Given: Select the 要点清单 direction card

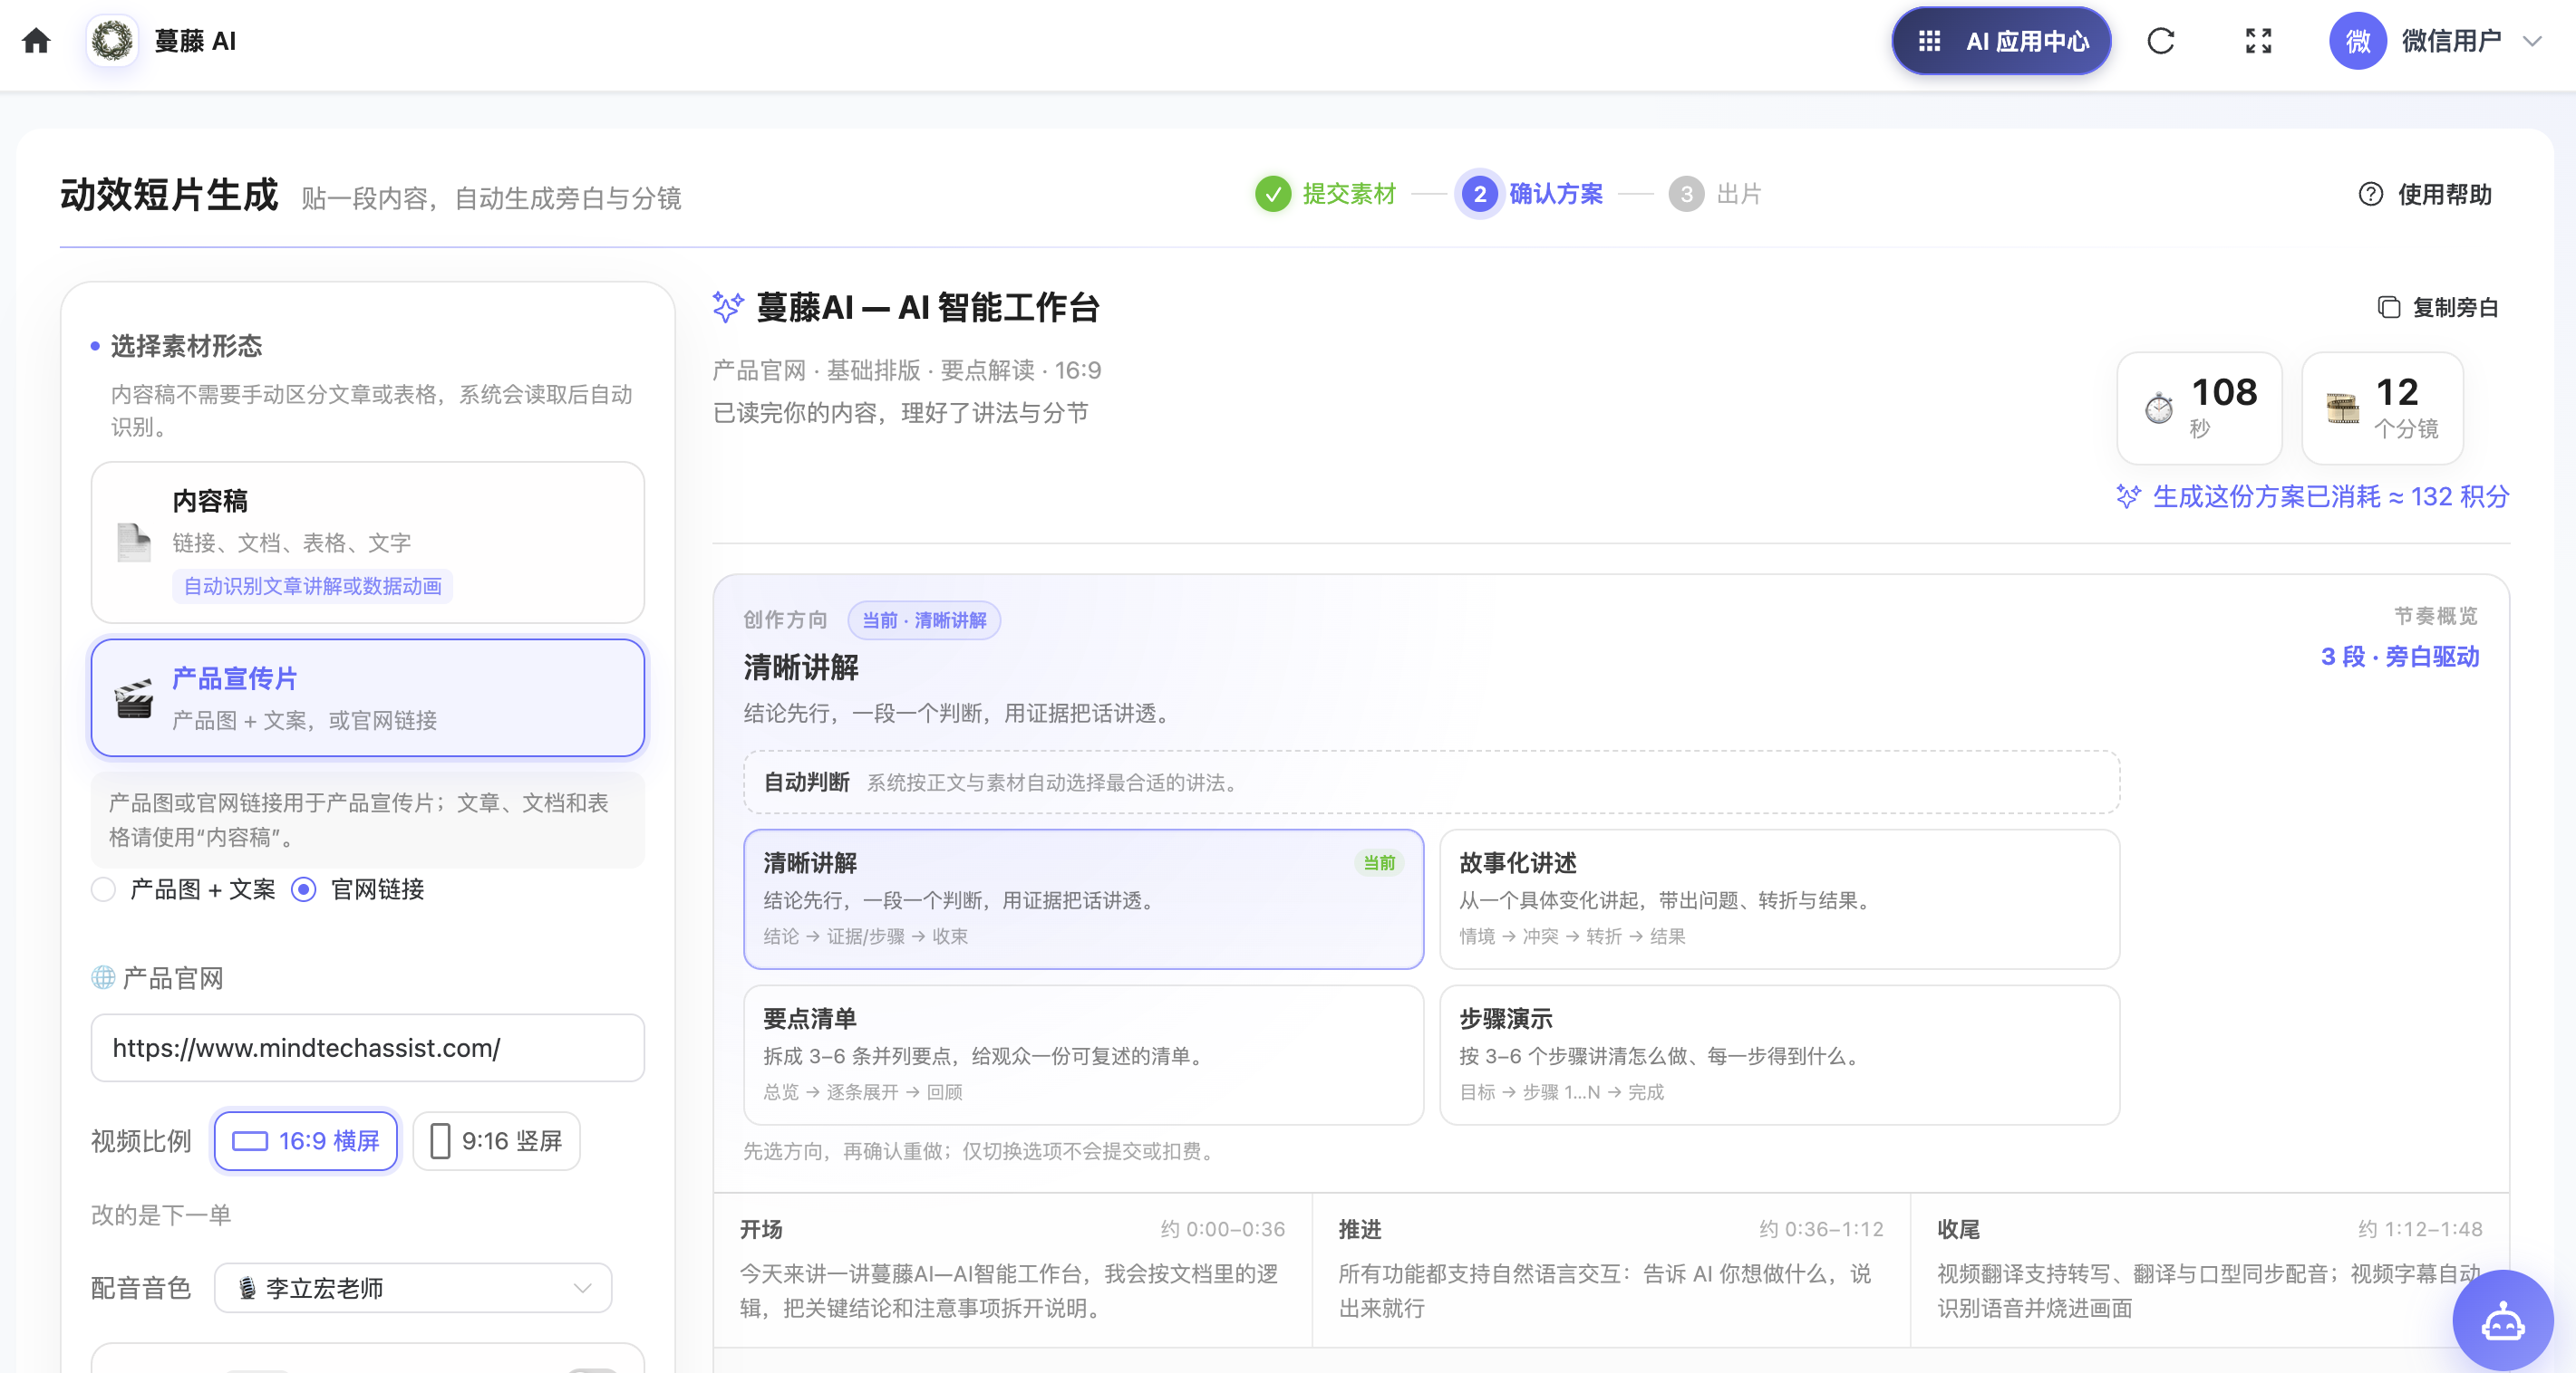Looking at the screenshot, I should point(1083,1054).
